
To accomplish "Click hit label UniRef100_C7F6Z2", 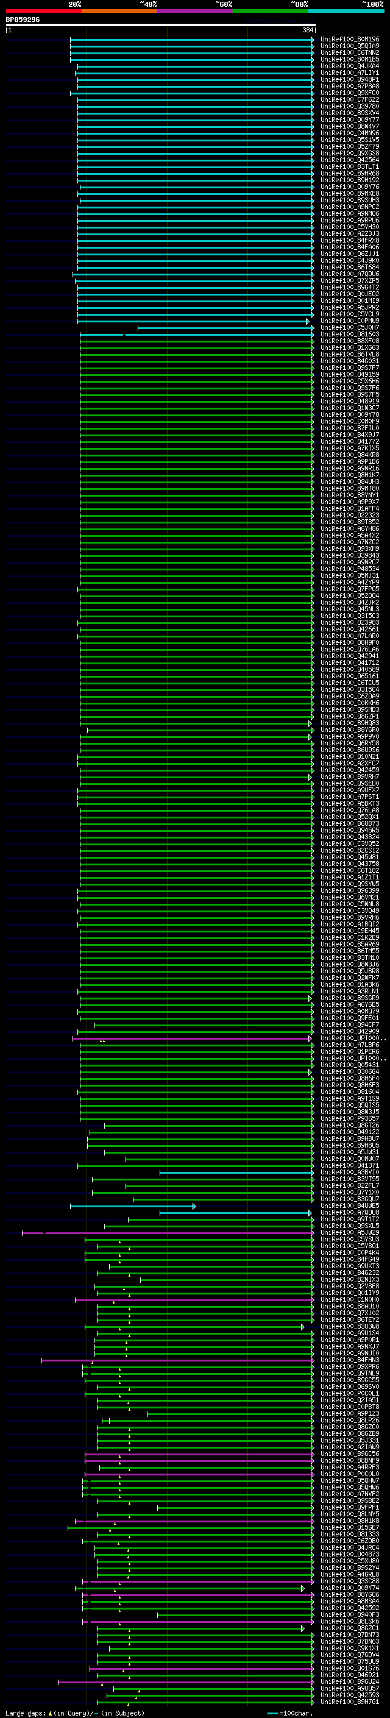I will pos(350,99).
